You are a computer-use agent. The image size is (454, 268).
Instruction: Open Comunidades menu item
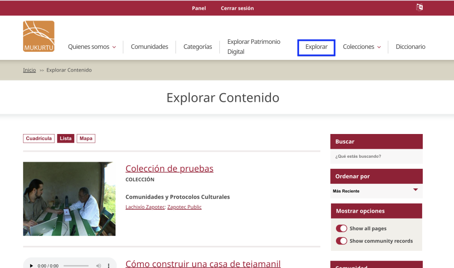tap(149, 47)
